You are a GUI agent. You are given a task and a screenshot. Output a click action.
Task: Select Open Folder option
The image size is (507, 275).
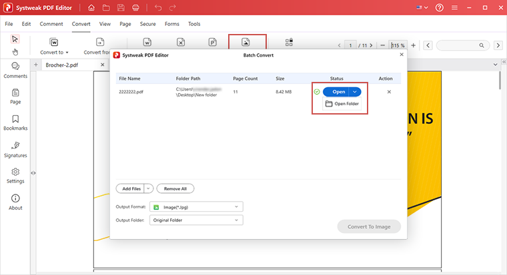342,104
